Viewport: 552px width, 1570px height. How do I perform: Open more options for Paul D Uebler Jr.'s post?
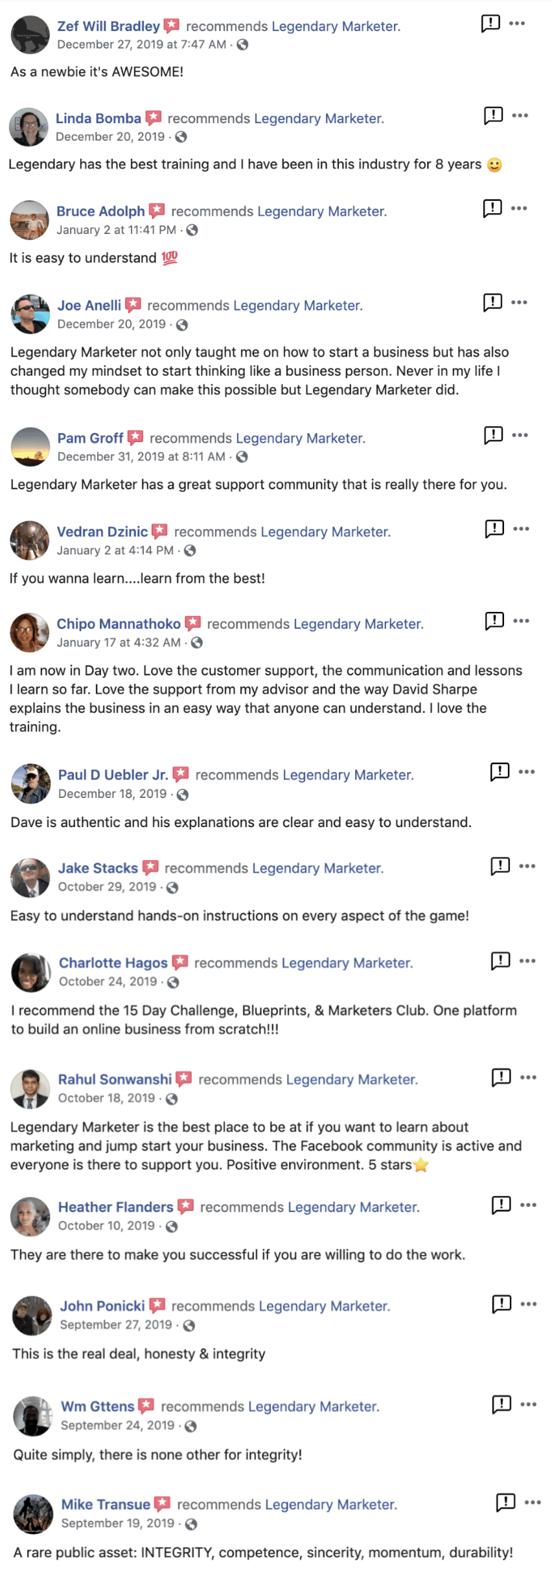point(527,771)
